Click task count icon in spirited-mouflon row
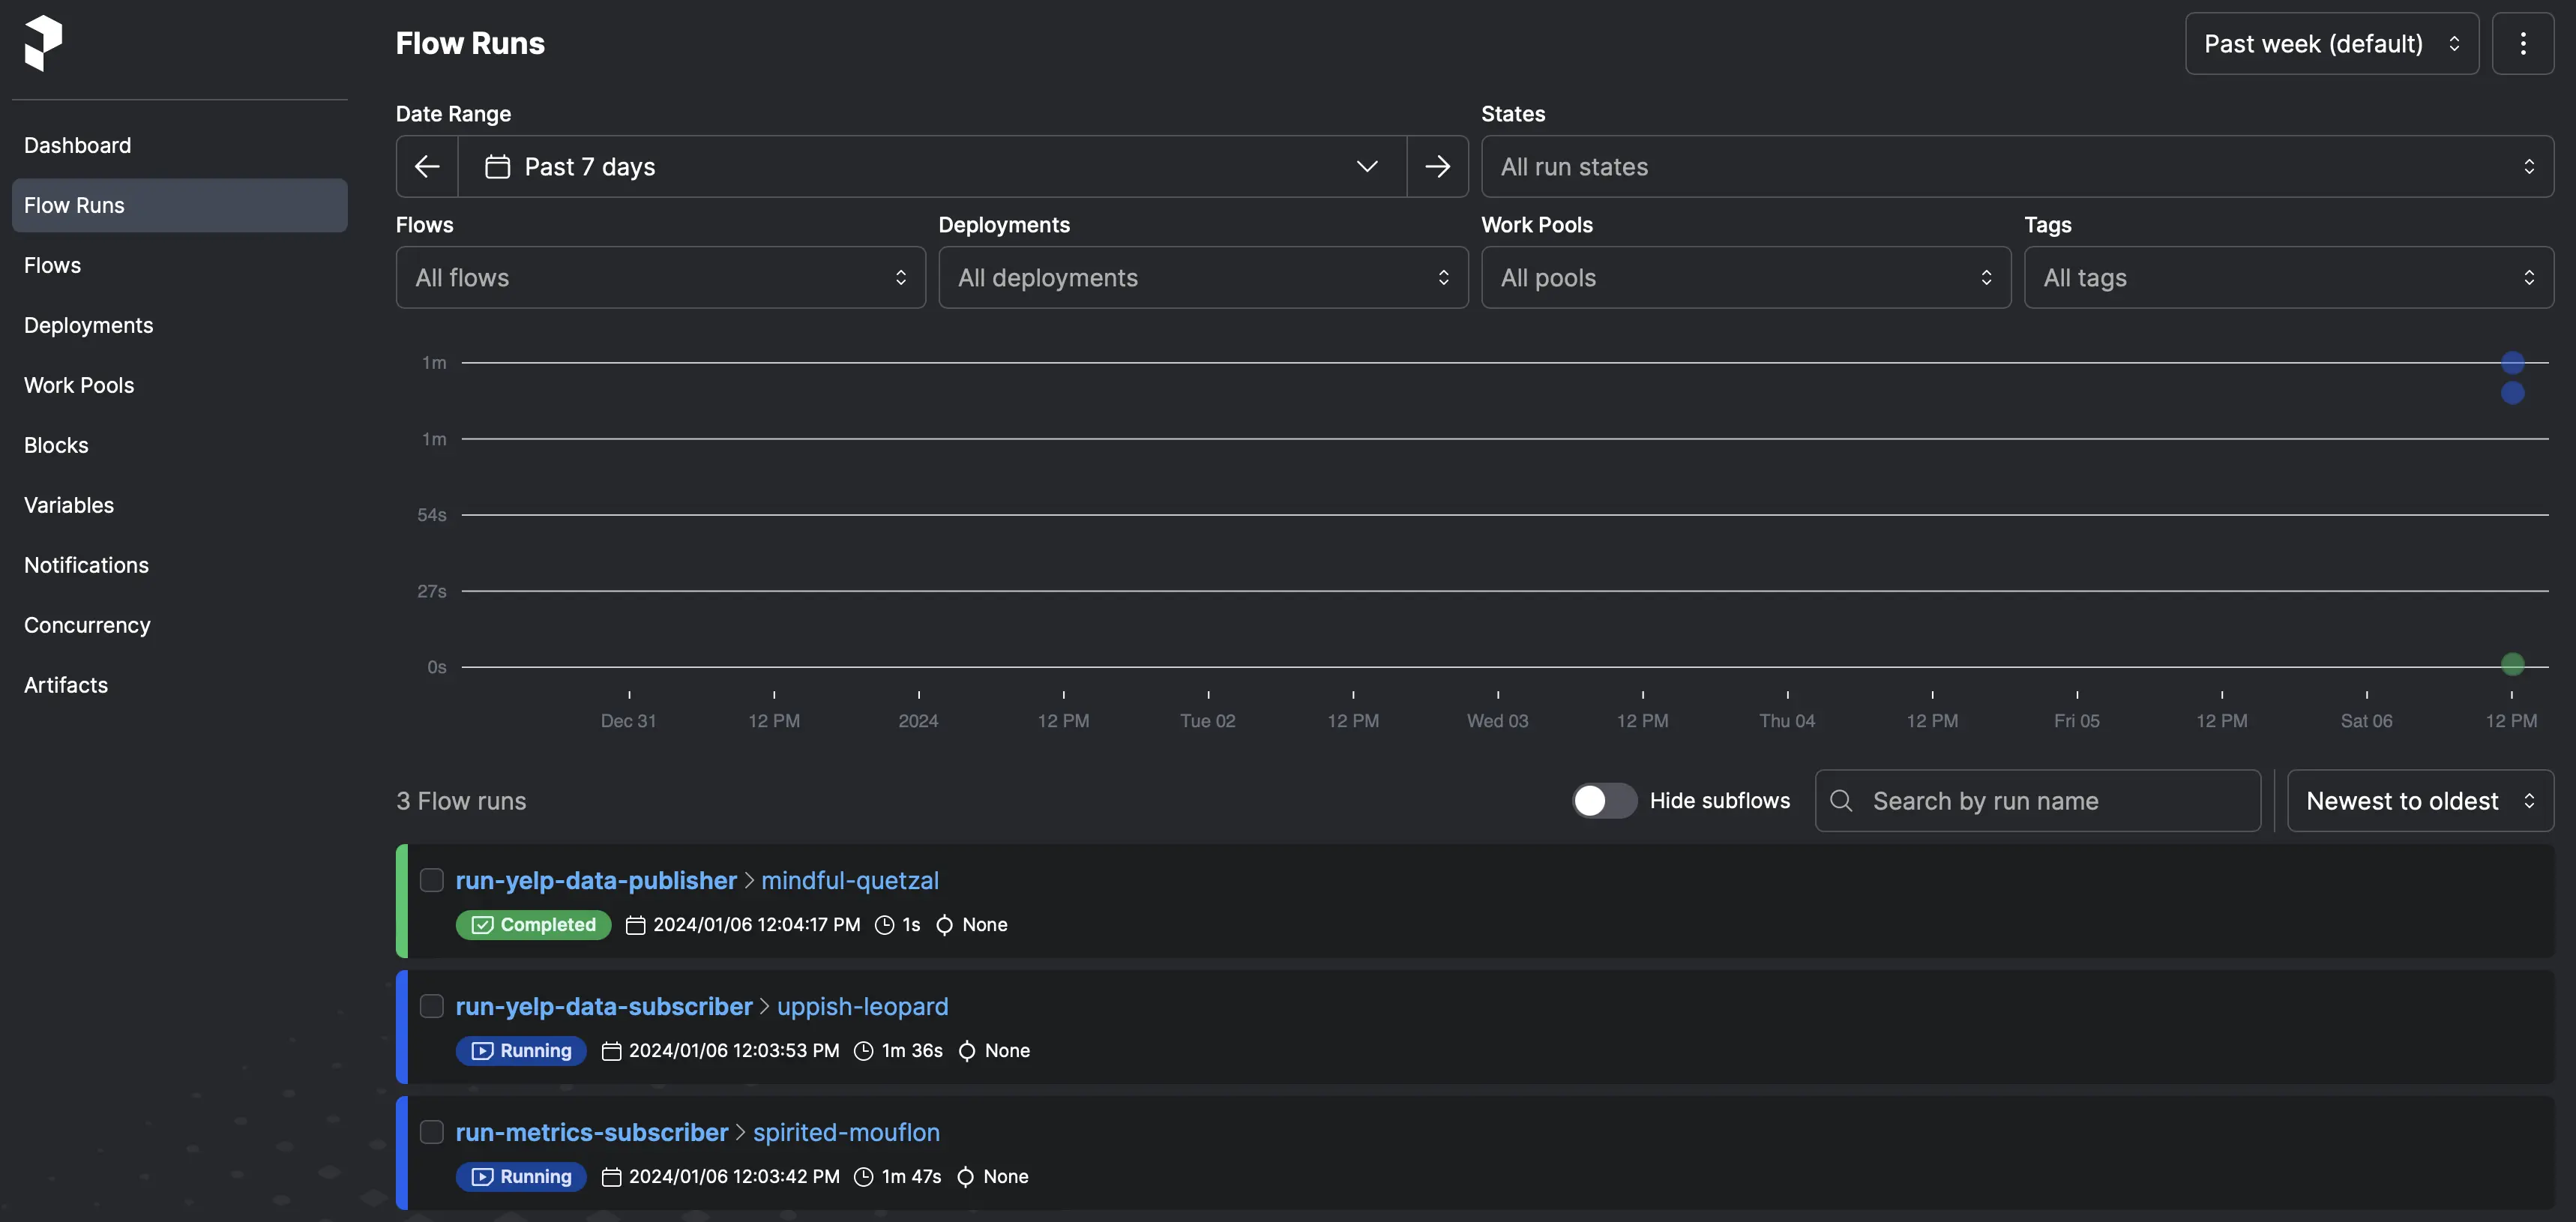This screenshot has width=2576, height=1222. click(x=965, y=1177)
